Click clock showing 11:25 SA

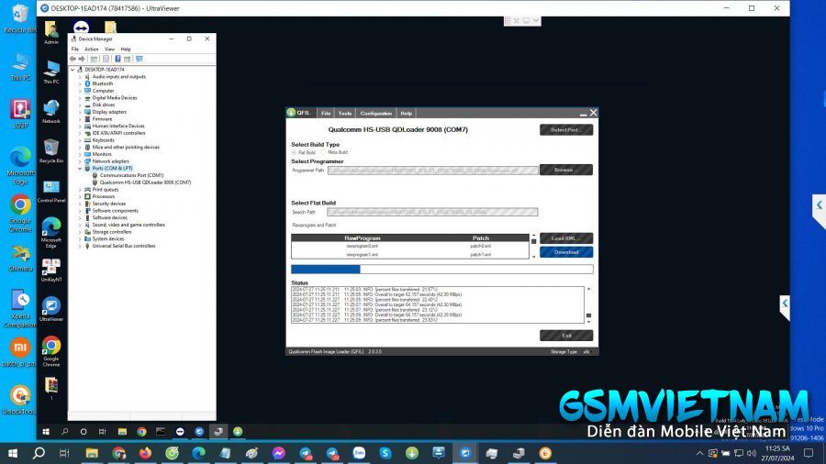pos(777,448)
